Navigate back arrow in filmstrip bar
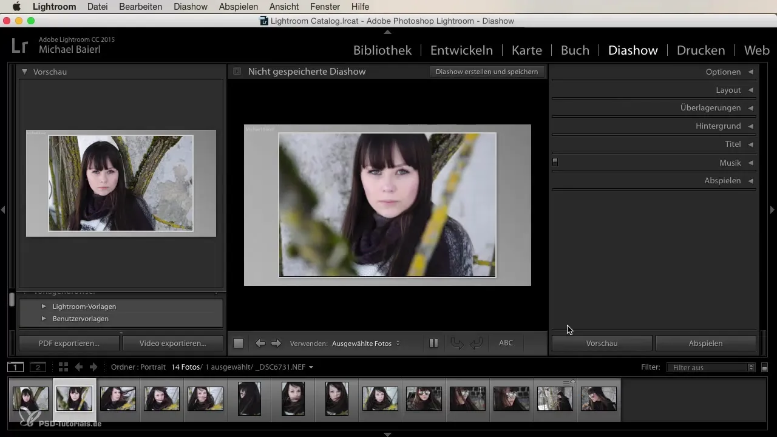 click(78, 367)
